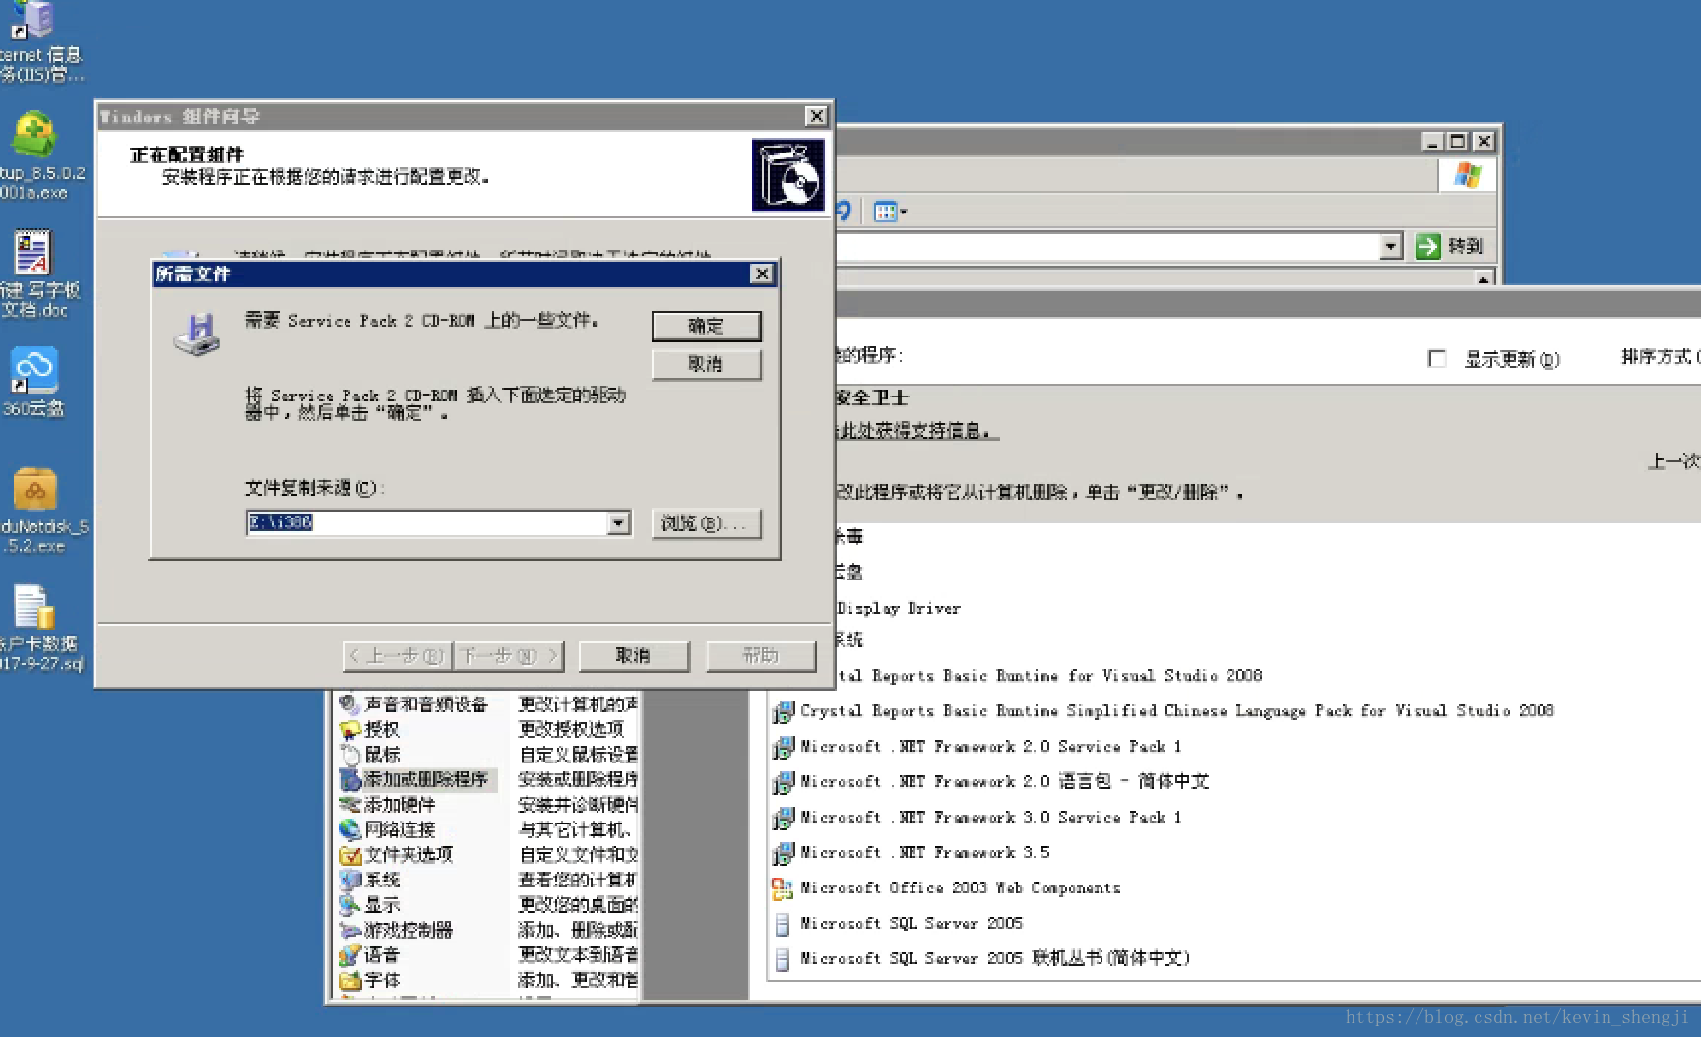The image size is (1701, 1037).
Task: Maximize the background explorer window
Action: pos(1458,142)
